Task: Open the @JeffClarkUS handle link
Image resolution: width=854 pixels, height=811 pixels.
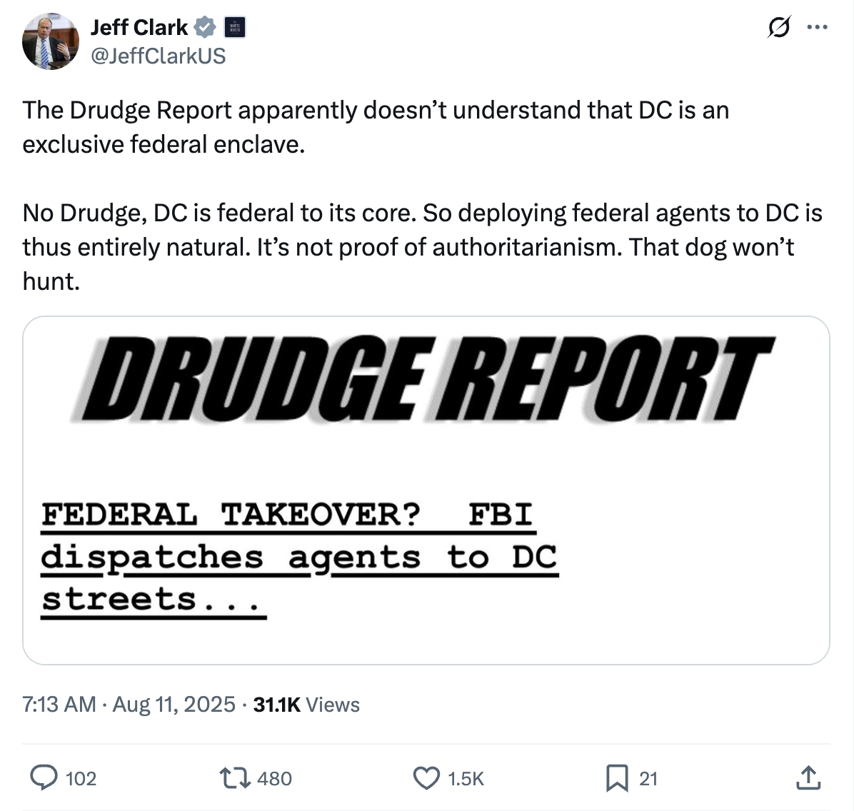Action: [x=158, y=56]
